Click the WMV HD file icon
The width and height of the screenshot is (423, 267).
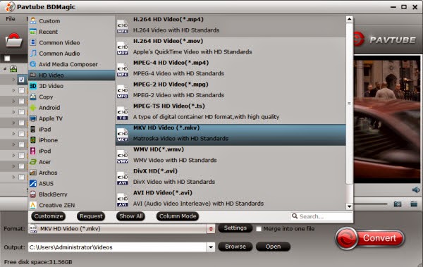pos(123,156)
